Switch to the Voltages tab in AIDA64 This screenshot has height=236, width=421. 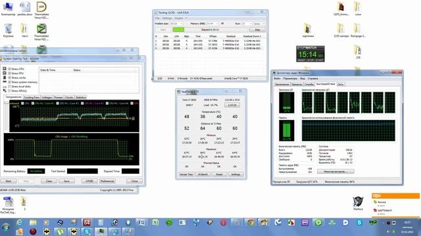47,98
